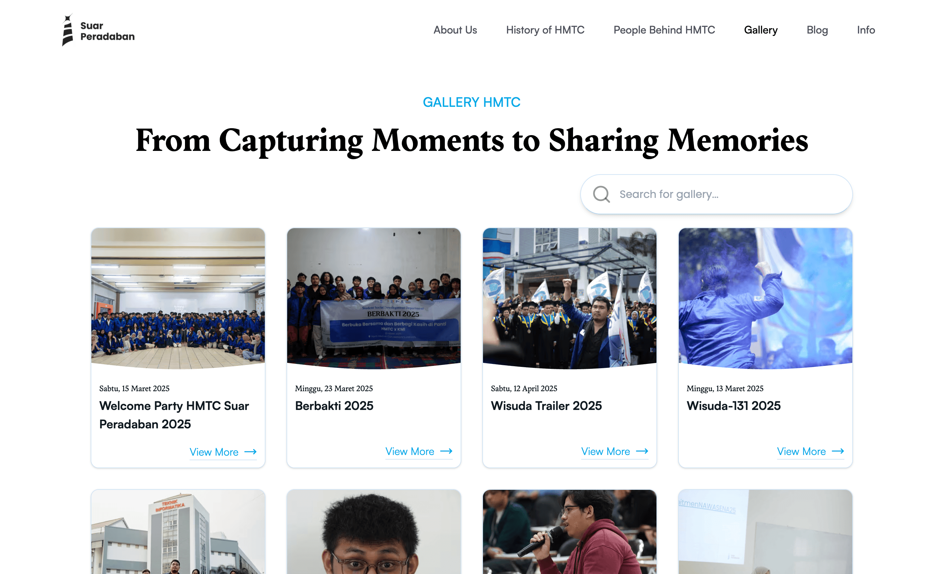Select the Gallery navigation item
Viewport: 941px width, 574px height.
pos(760,30)
